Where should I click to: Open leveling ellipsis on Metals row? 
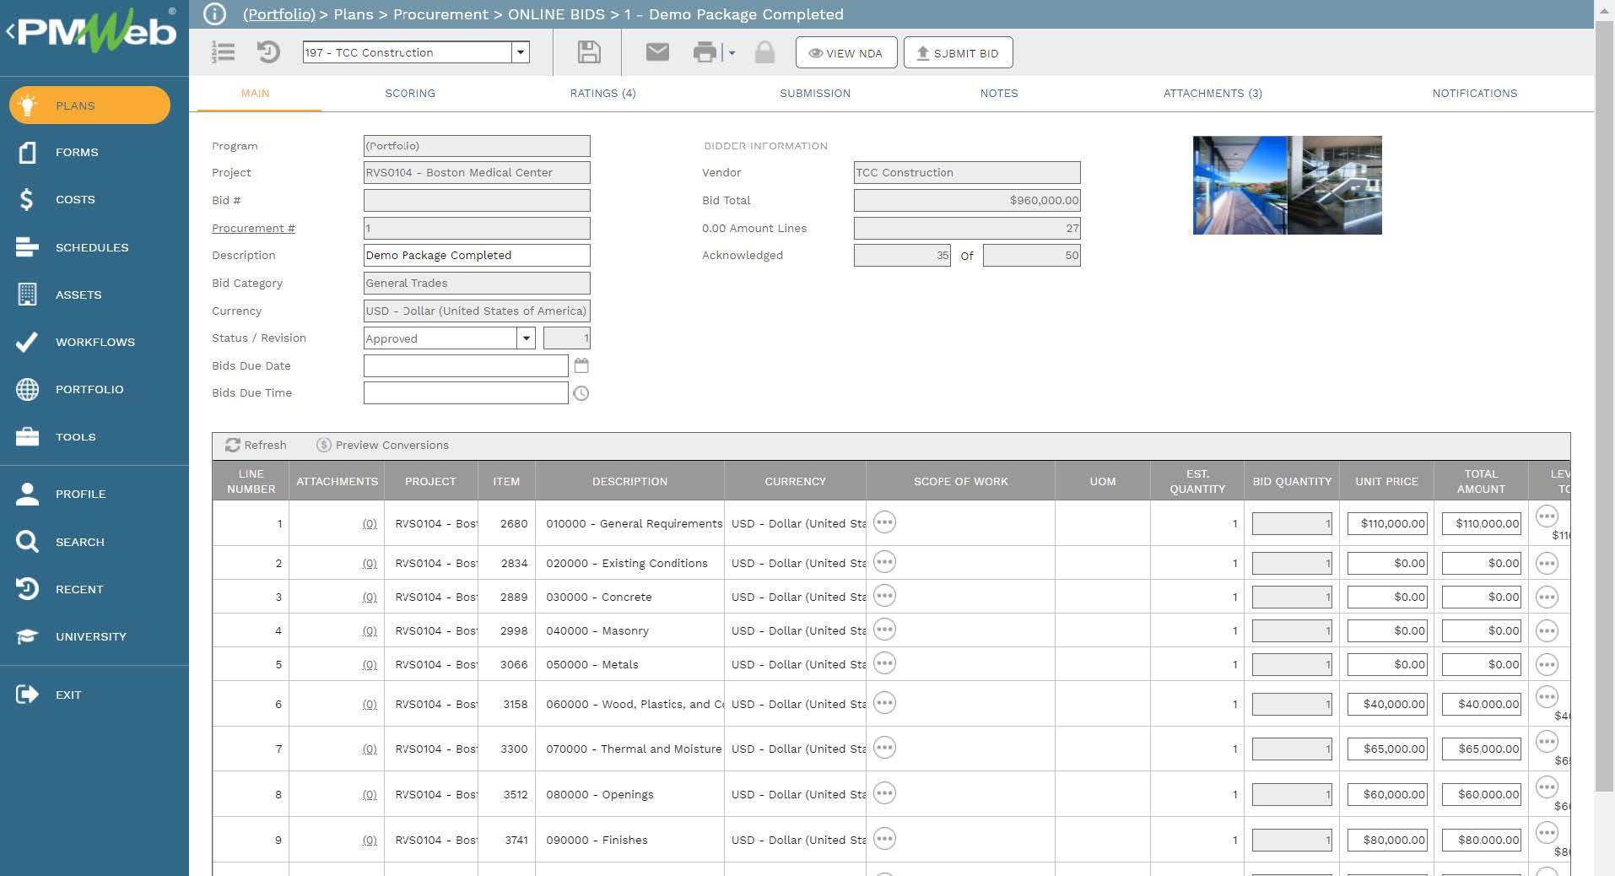click(x=1547, y=664)
